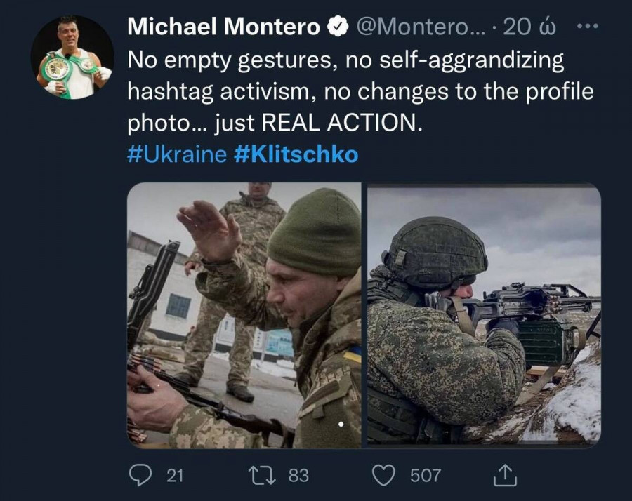632x501 pixels.
Task: Visit the Michael Montero display name
Action: (223, 27)
